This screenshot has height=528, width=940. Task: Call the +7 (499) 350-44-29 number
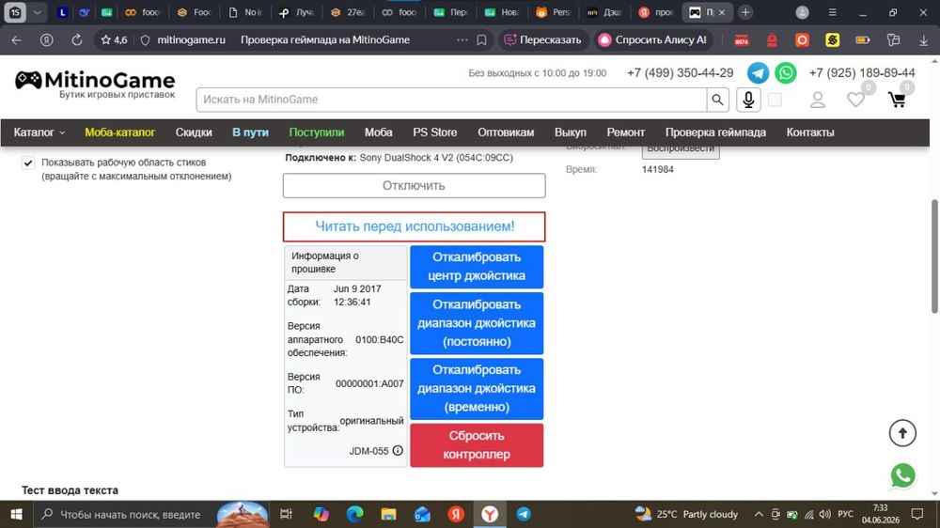[x=680, y=73]
